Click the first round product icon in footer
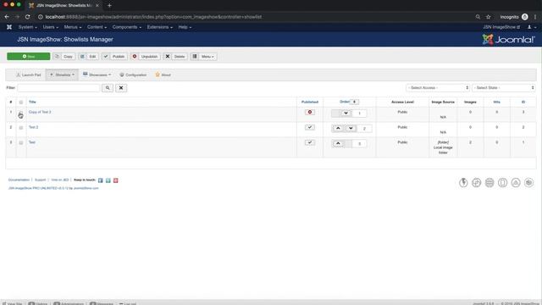542x305 pixels. [463, 183]
